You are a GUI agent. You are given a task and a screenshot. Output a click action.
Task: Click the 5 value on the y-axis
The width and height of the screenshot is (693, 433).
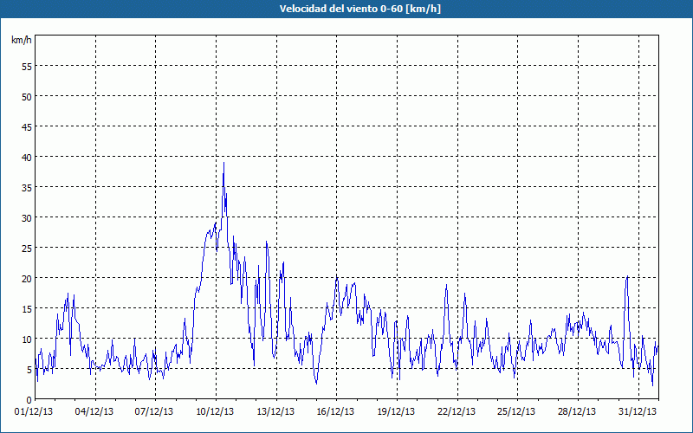click(x=29, y=370)
